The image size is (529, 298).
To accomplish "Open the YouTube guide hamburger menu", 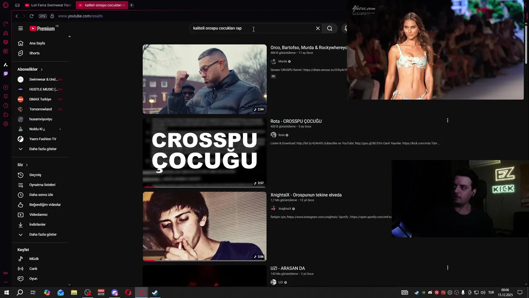I will [x=21, y=29].
